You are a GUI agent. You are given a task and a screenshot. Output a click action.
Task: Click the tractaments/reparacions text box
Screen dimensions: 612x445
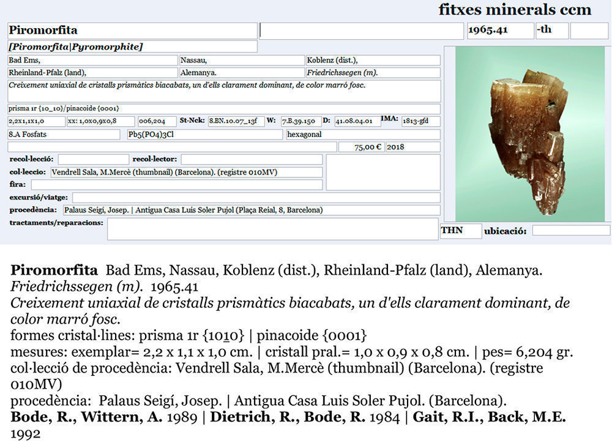coord(272,229)
